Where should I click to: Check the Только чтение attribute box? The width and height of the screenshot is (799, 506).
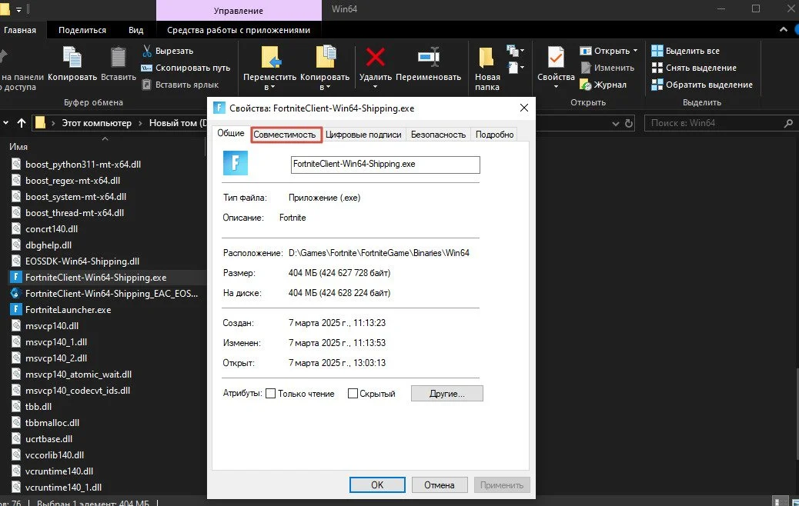click(271, 394)
